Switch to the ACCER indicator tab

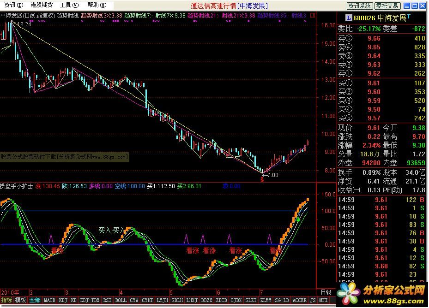(x=300, y=300)
